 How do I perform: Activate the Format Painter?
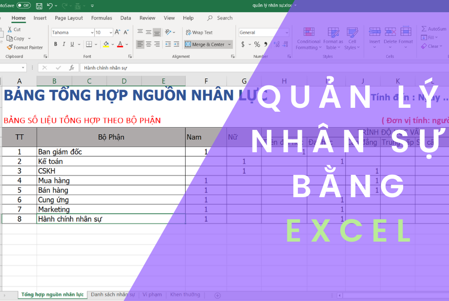click(25, 47)
